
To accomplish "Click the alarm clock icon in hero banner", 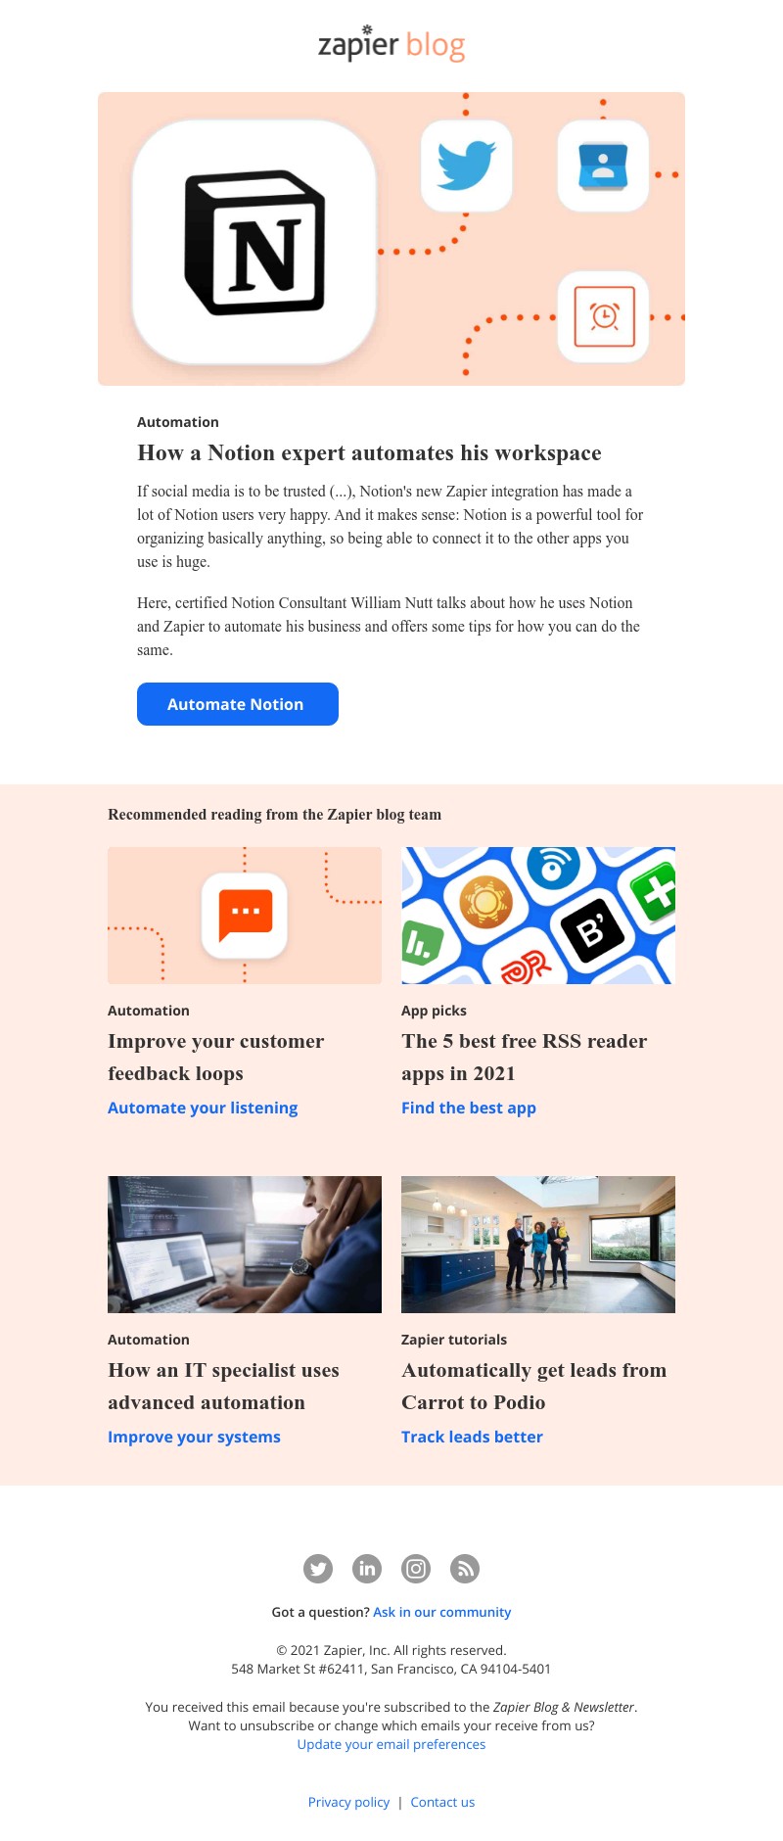I will coord(604,316).
